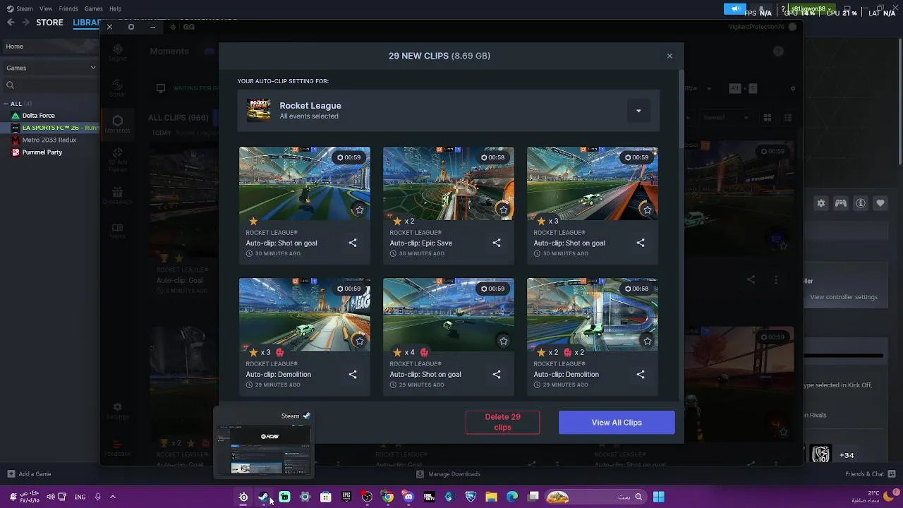Open Microsoft Edge from the taskbar
The width and height of the screenshot is (903, 508).
(x=512, y=497)
